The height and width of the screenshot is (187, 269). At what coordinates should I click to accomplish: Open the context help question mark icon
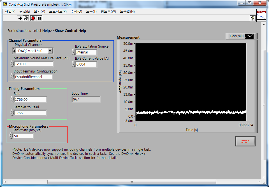[x=253, y=18]
